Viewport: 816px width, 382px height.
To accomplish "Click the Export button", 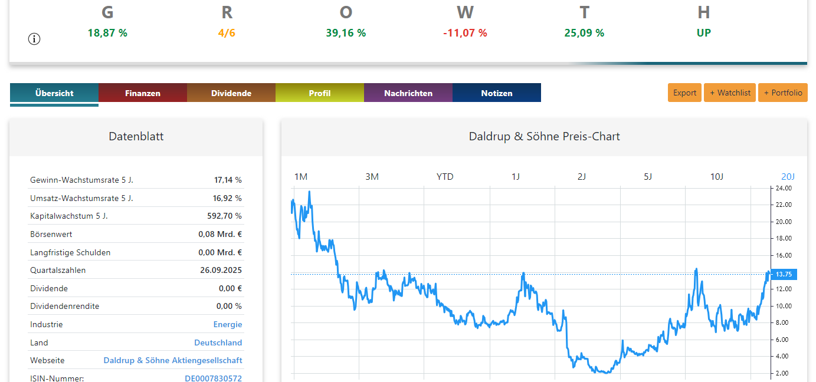I will 684,93.
